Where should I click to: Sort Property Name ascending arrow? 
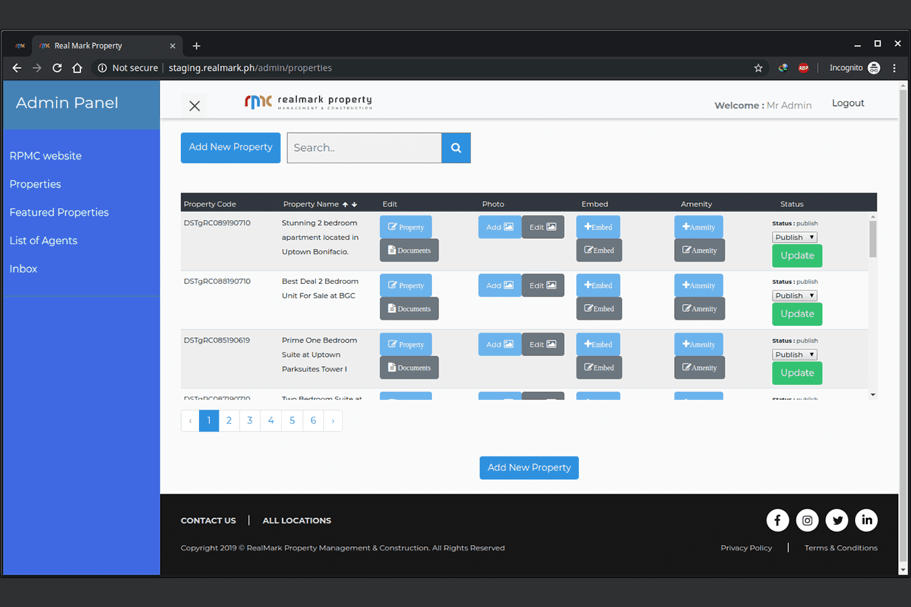345,204
